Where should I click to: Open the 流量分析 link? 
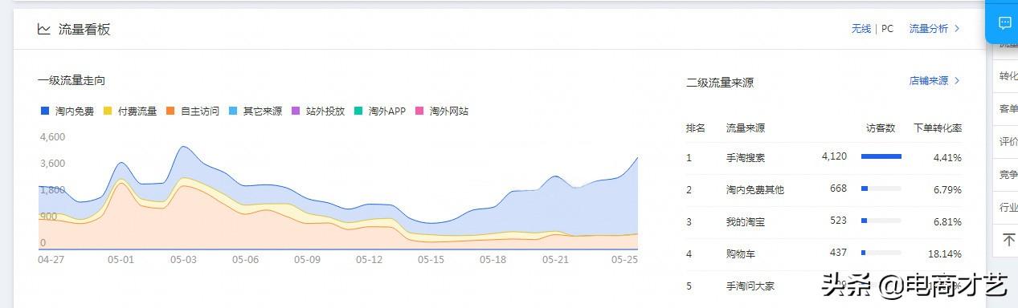point(929,29)
